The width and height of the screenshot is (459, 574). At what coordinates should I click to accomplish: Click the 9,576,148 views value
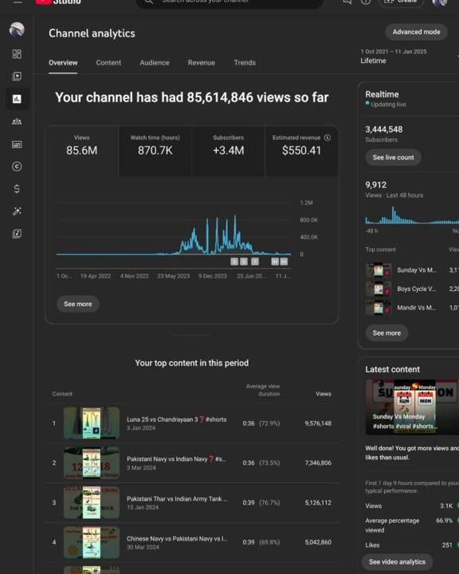(x=318, y=423)
